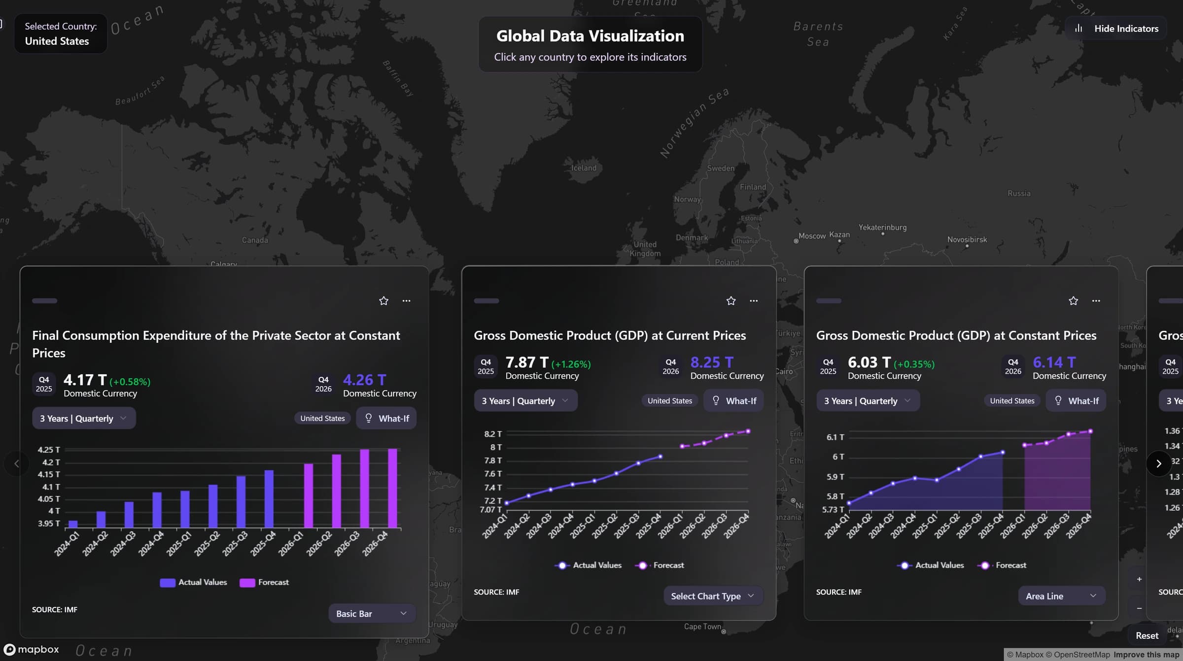Toggle Actual Values legend in bar chart
Image resolution: width=1183 pixels, height=661 pixels.
194,582
